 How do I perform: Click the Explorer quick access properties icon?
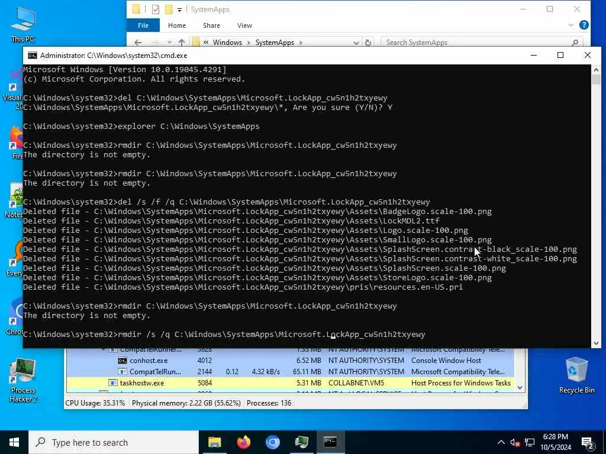click(156, 9)
